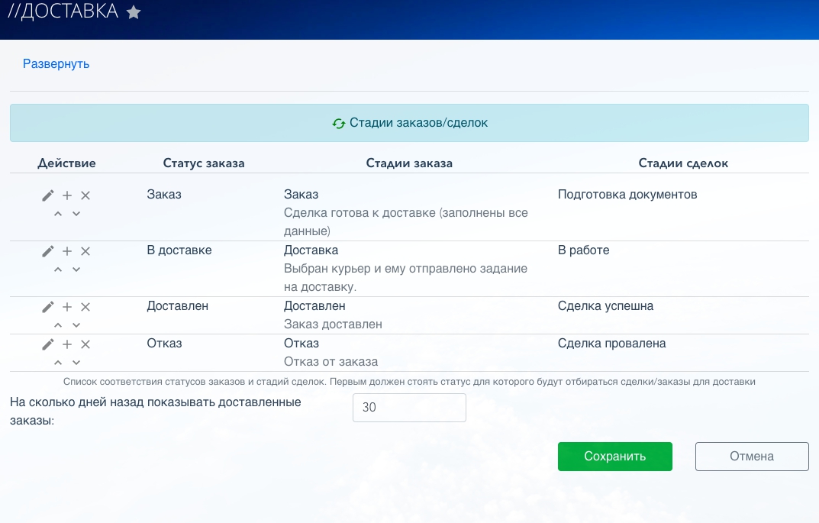
Task: Focus the days-back input field showing 30
Action: (x=409, y=408)
